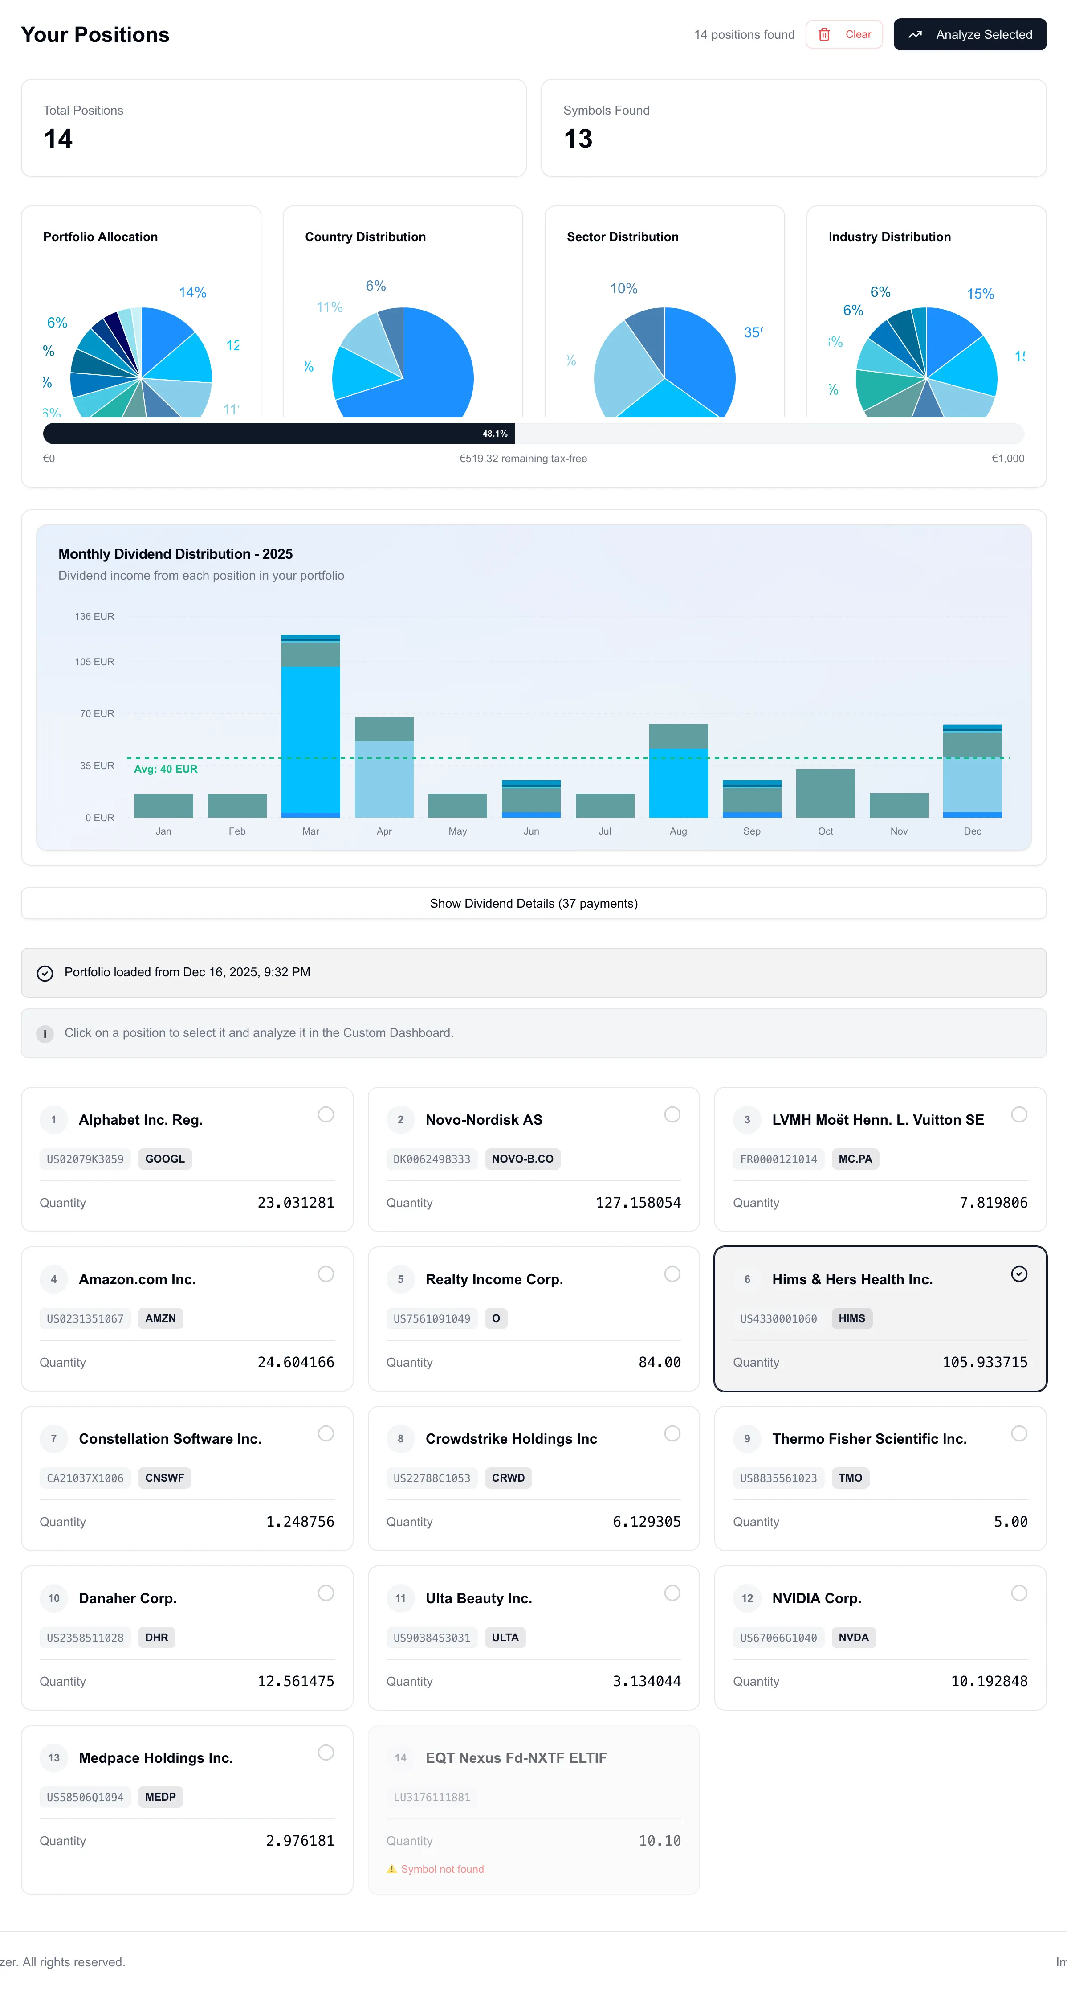Click the CRWD ticker badge on Crowdstrike card
The height and width of the screenshot is (1990, 1067).
507,1478
